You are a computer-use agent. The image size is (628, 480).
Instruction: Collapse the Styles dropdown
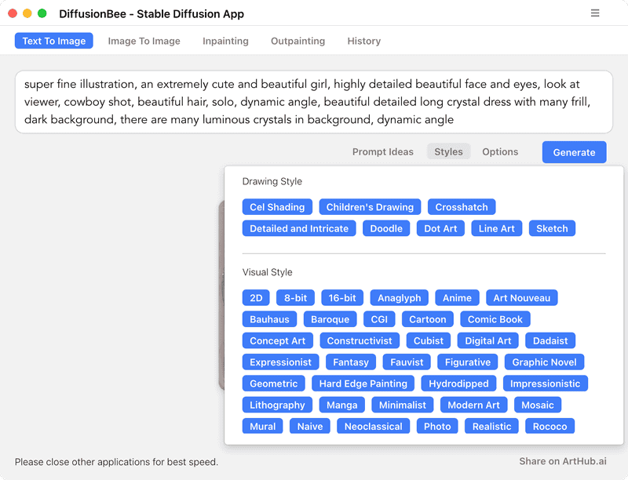tap(448, 152)
